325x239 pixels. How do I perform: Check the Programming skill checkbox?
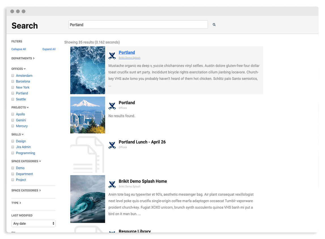tap(13, 153)
